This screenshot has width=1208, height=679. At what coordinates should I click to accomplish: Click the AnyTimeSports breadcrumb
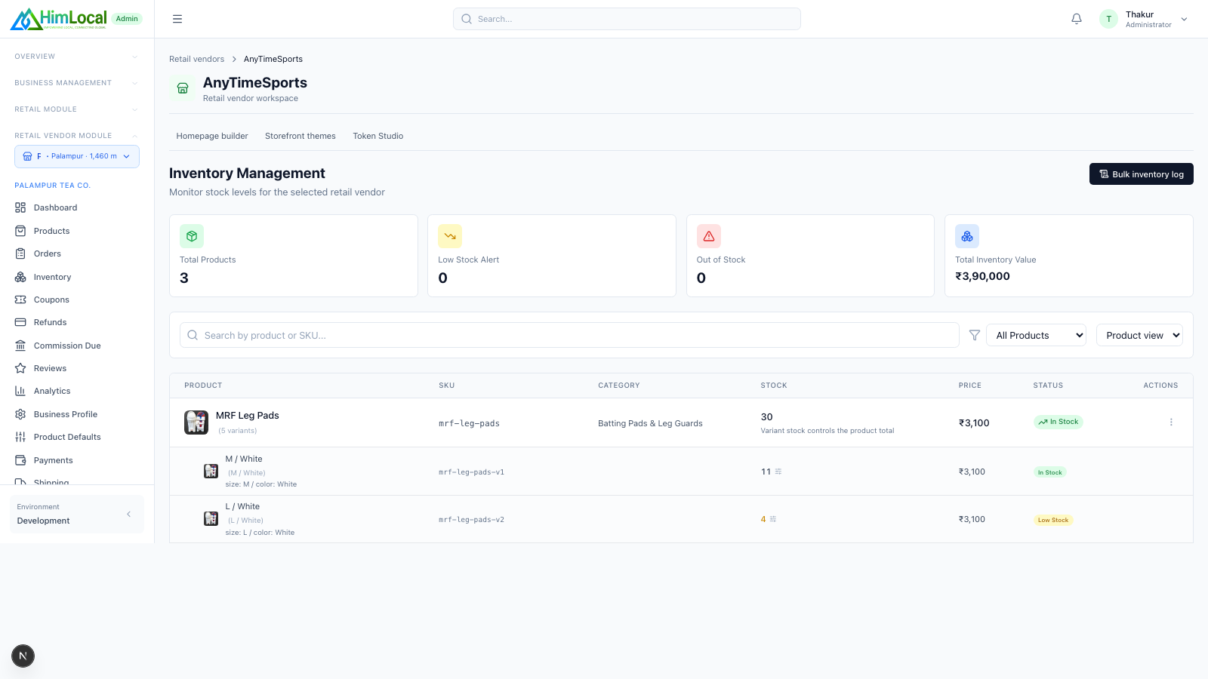(273, 59)
